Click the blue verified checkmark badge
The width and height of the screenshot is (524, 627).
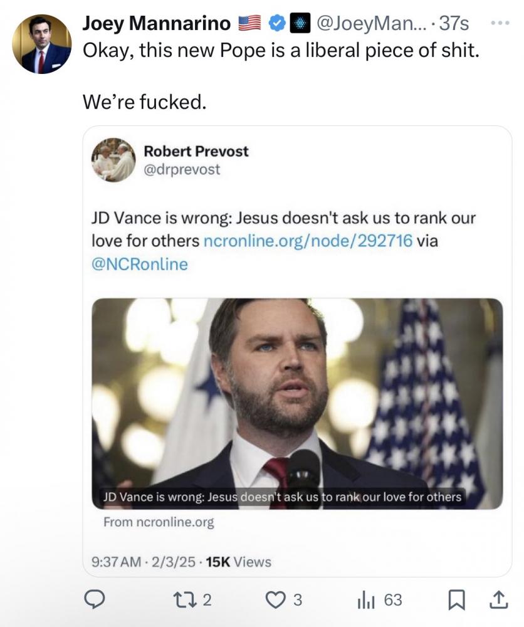(x=275, y=24)
